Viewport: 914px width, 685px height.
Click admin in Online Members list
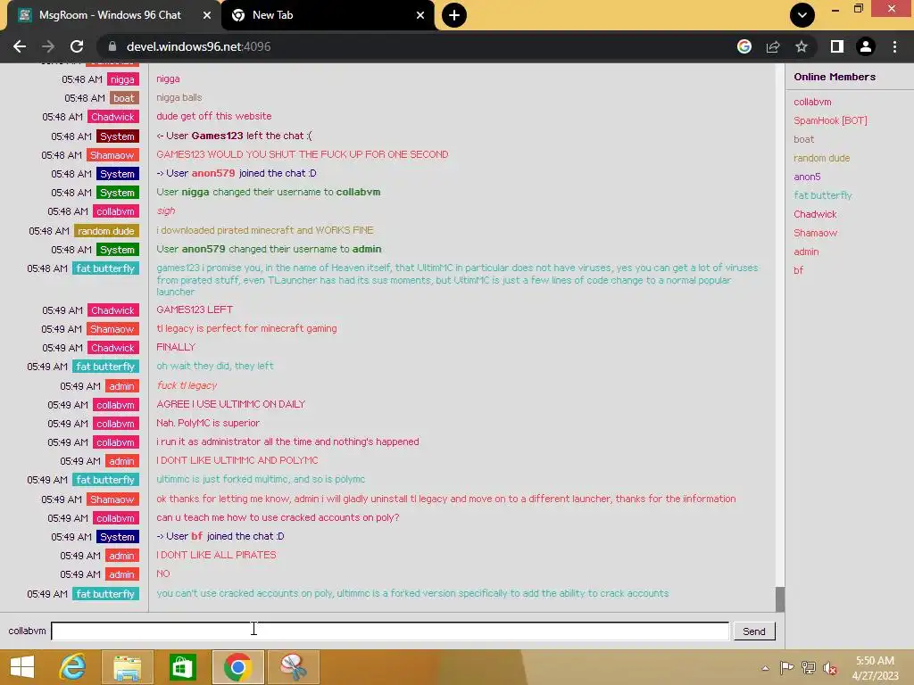[x=806, y=252]
